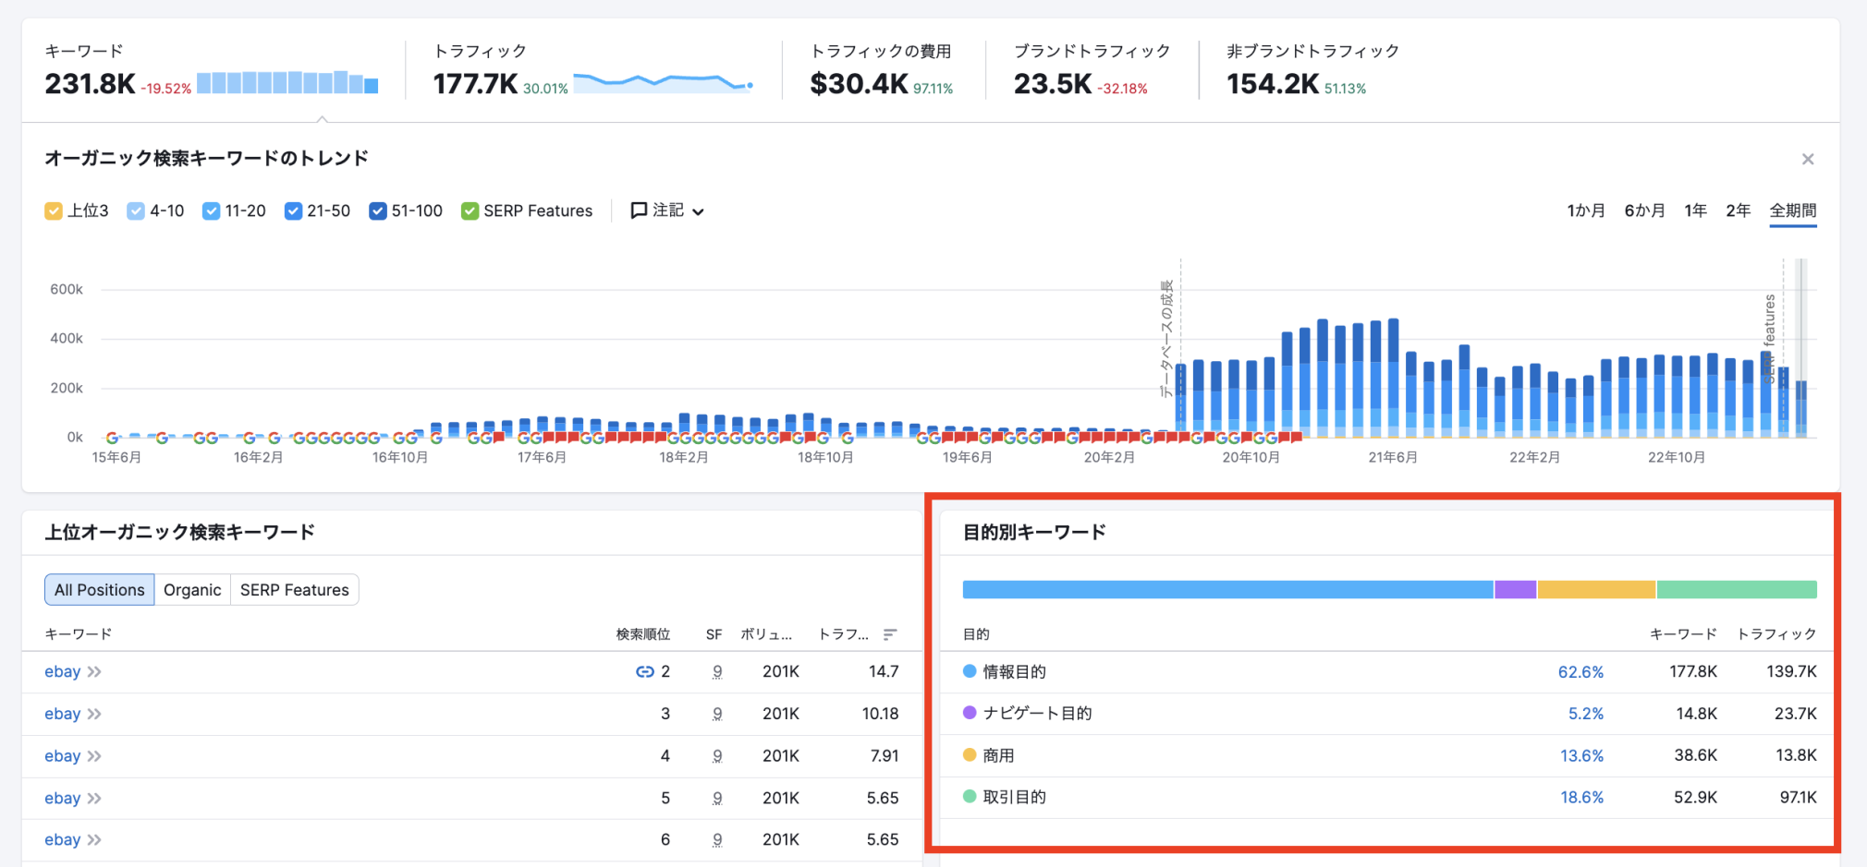
Task: Click the 商用 intent row label
Action: coord(998,755)
